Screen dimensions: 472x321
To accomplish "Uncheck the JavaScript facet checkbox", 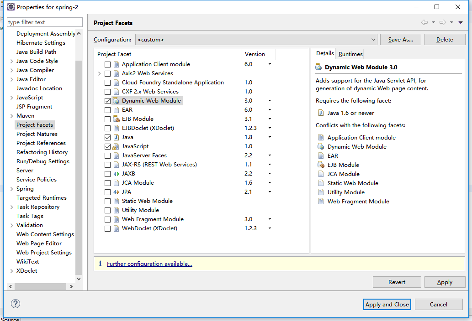I will click(107, 146).
